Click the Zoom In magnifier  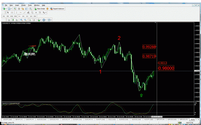(22, 20)
